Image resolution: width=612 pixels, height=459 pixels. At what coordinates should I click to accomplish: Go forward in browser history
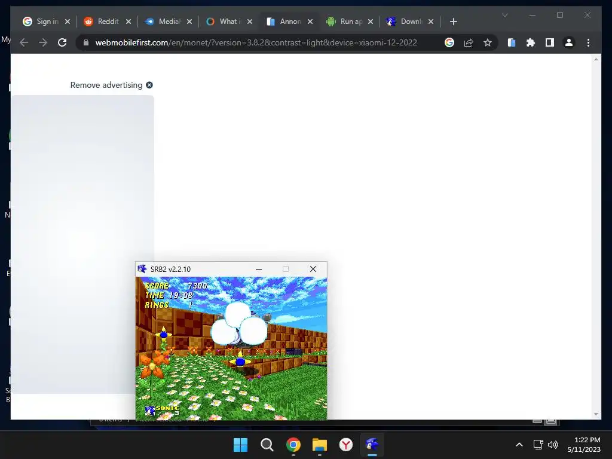click(43, 42)
